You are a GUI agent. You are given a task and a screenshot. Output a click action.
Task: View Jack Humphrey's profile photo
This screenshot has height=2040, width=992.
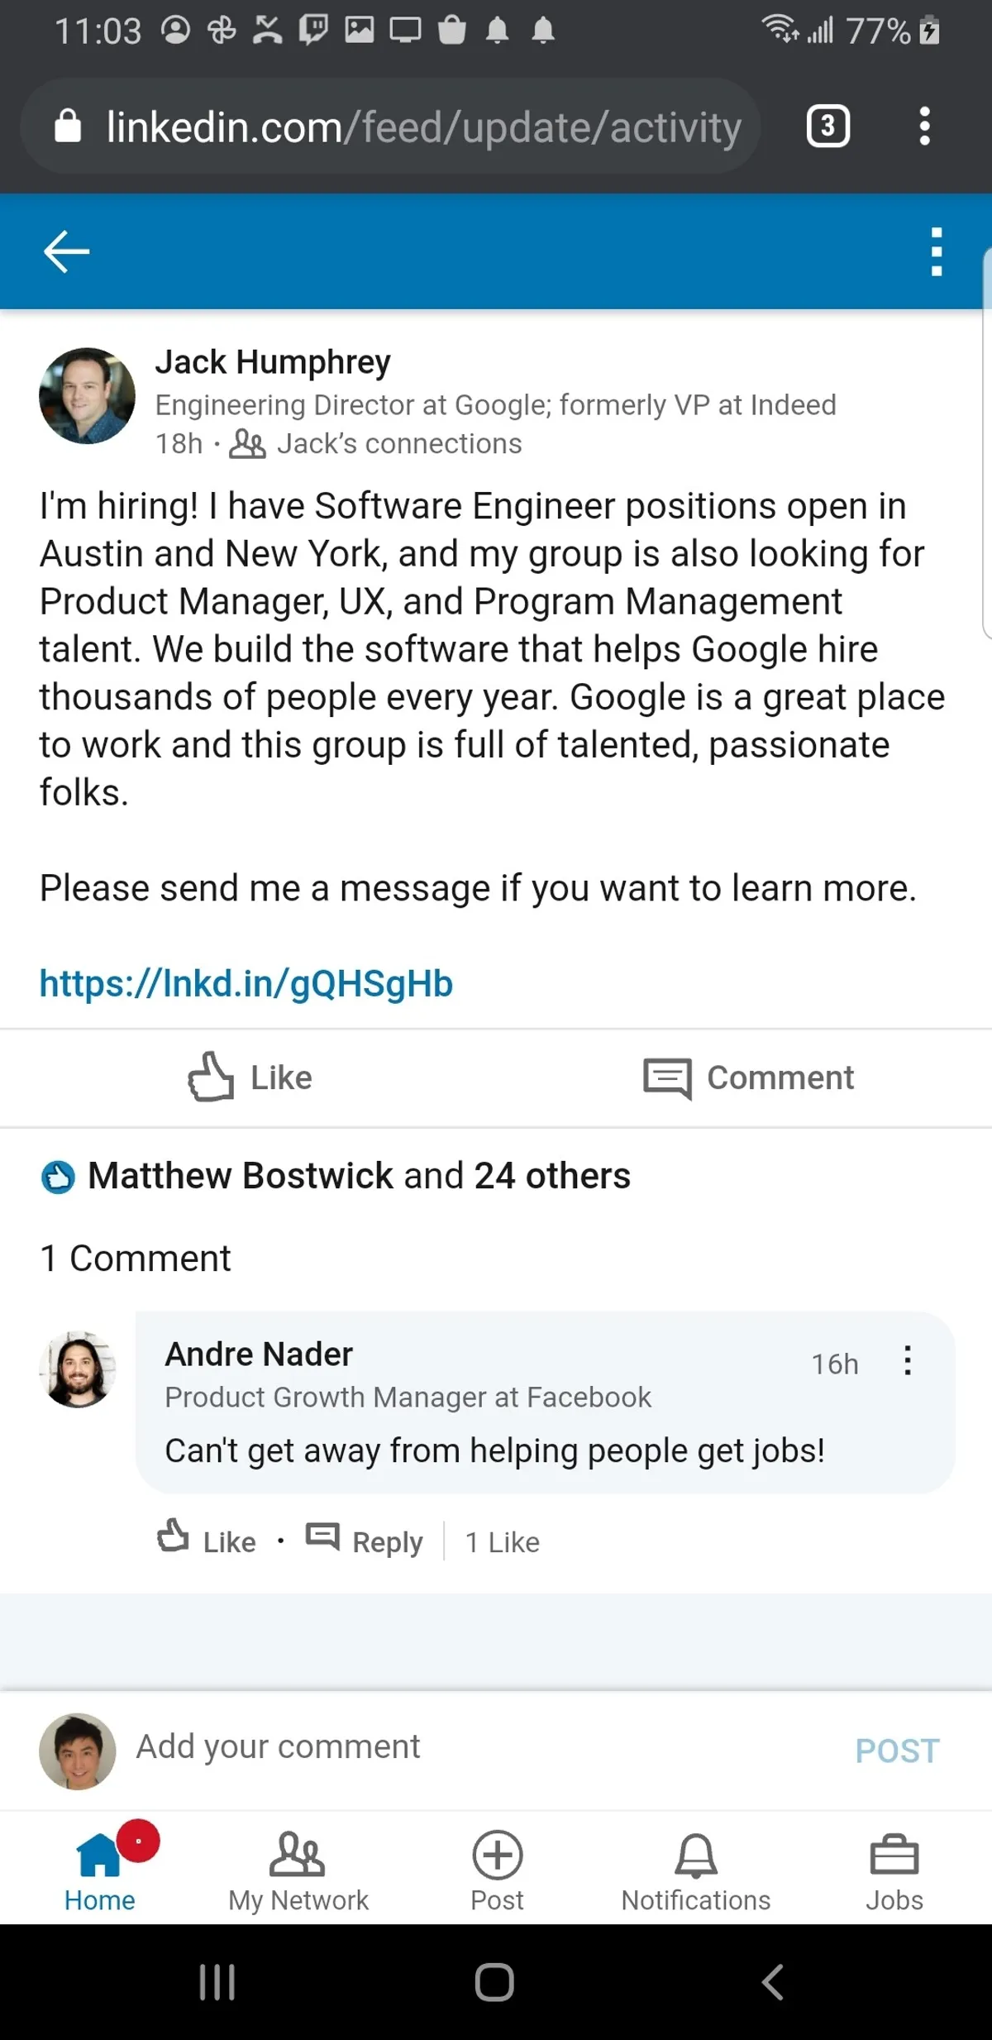click(x=87, y=396)
